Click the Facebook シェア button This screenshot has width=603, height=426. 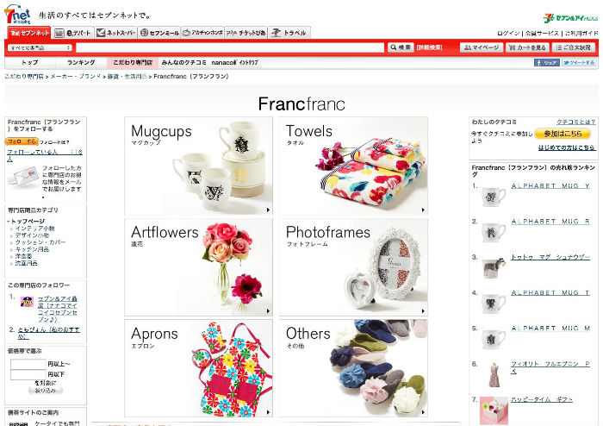[x=546, y=63]
